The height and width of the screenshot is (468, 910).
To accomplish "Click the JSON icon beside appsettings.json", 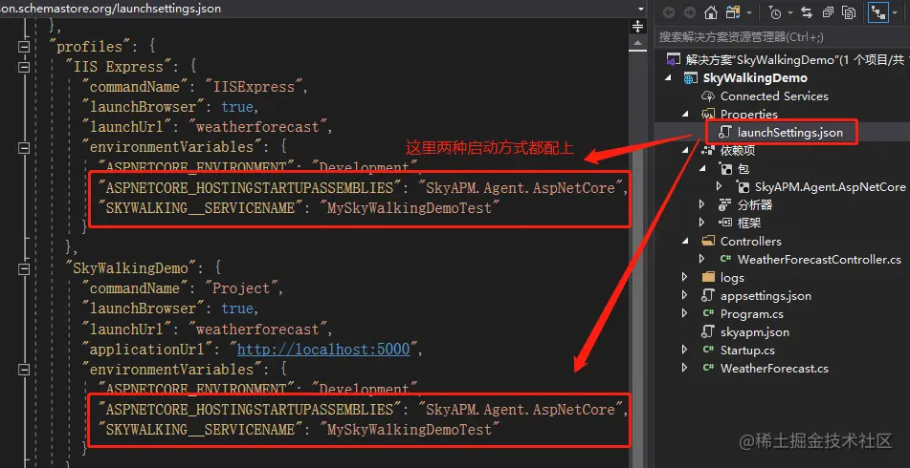I will pyautogui.click(x=707, y=296).
